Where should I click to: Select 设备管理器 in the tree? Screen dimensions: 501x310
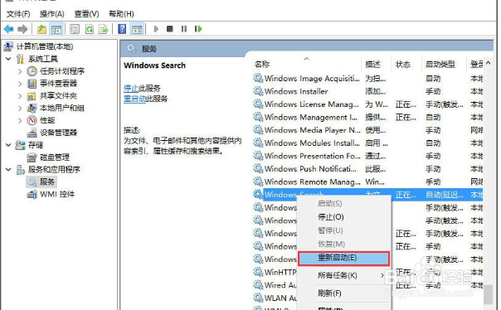[58, 133]
